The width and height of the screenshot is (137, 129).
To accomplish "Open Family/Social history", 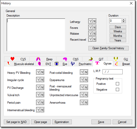I will [x=109, y=48].
